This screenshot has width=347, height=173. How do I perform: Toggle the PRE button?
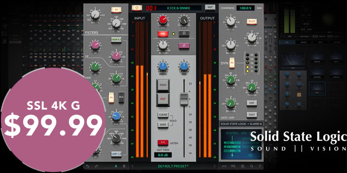(163, 34)
